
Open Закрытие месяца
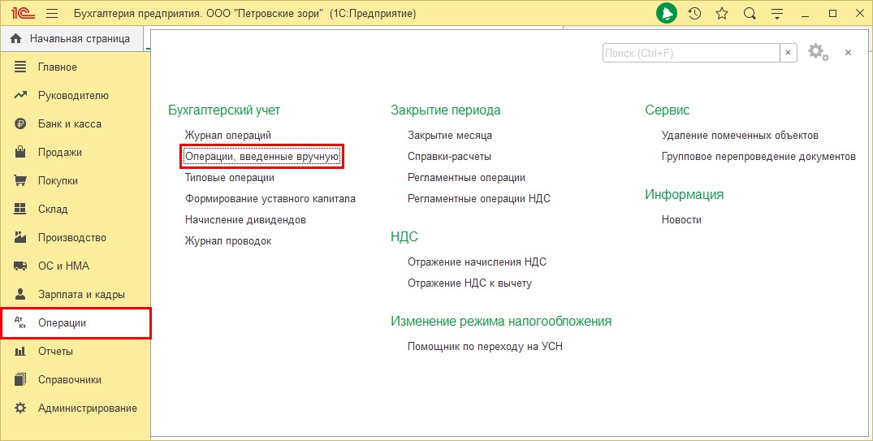click(x=450, y=136)
